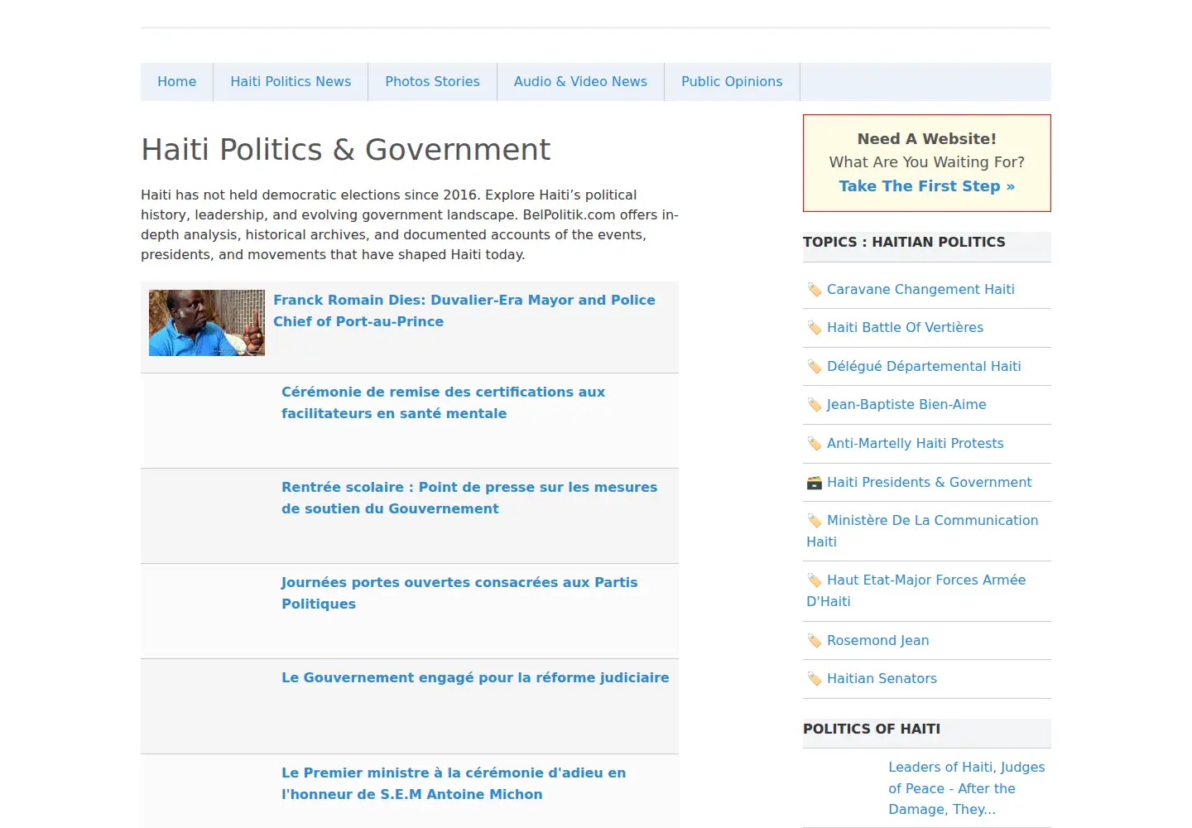Click tag icon beside Haitian Senators

pos(815,679)
